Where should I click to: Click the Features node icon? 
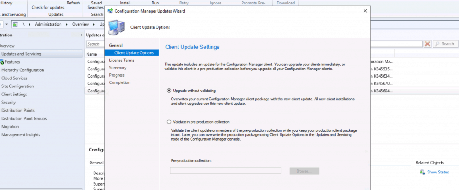point(2,62)
